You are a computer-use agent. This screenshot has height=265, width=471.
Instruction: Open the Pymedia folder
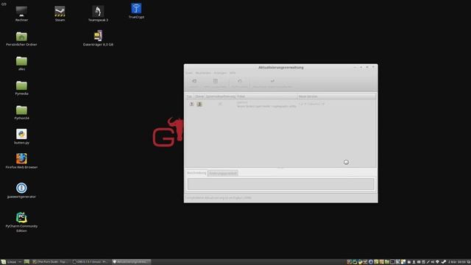(21, 88)
